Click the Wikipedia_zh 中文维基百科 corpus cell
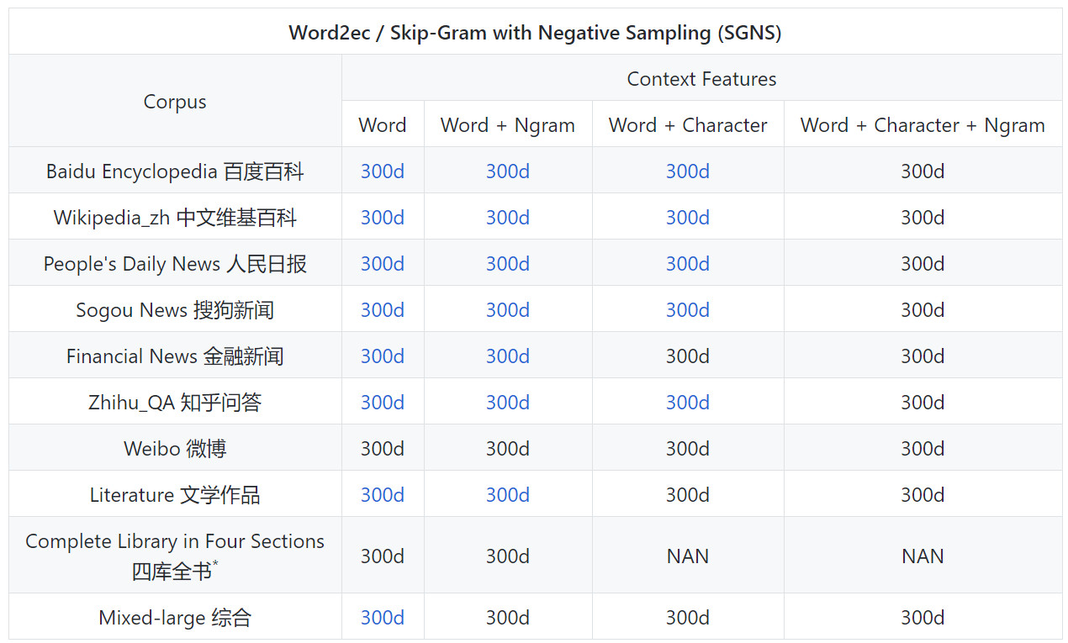 click(175, 218)
